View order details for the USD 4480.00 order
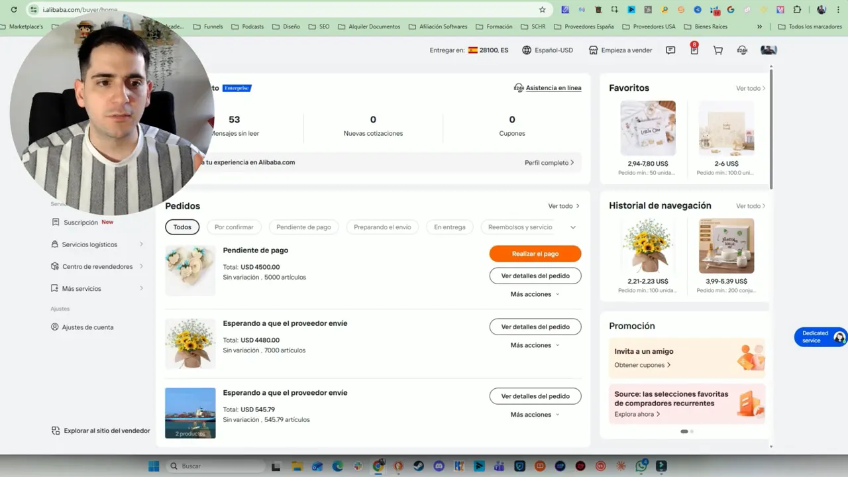Image resolution: width=848 pixels, height=477 pixels. click(535, 327)
